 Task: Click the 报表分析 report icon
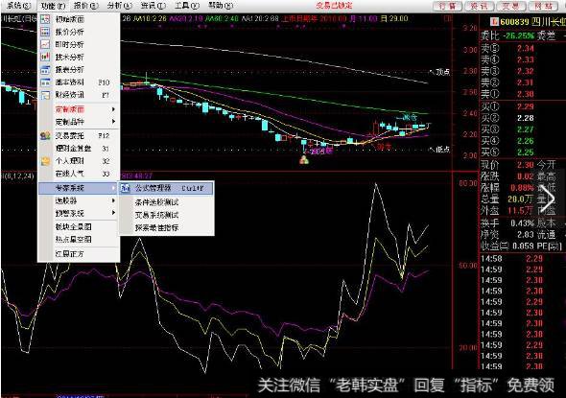click(45, 70)
